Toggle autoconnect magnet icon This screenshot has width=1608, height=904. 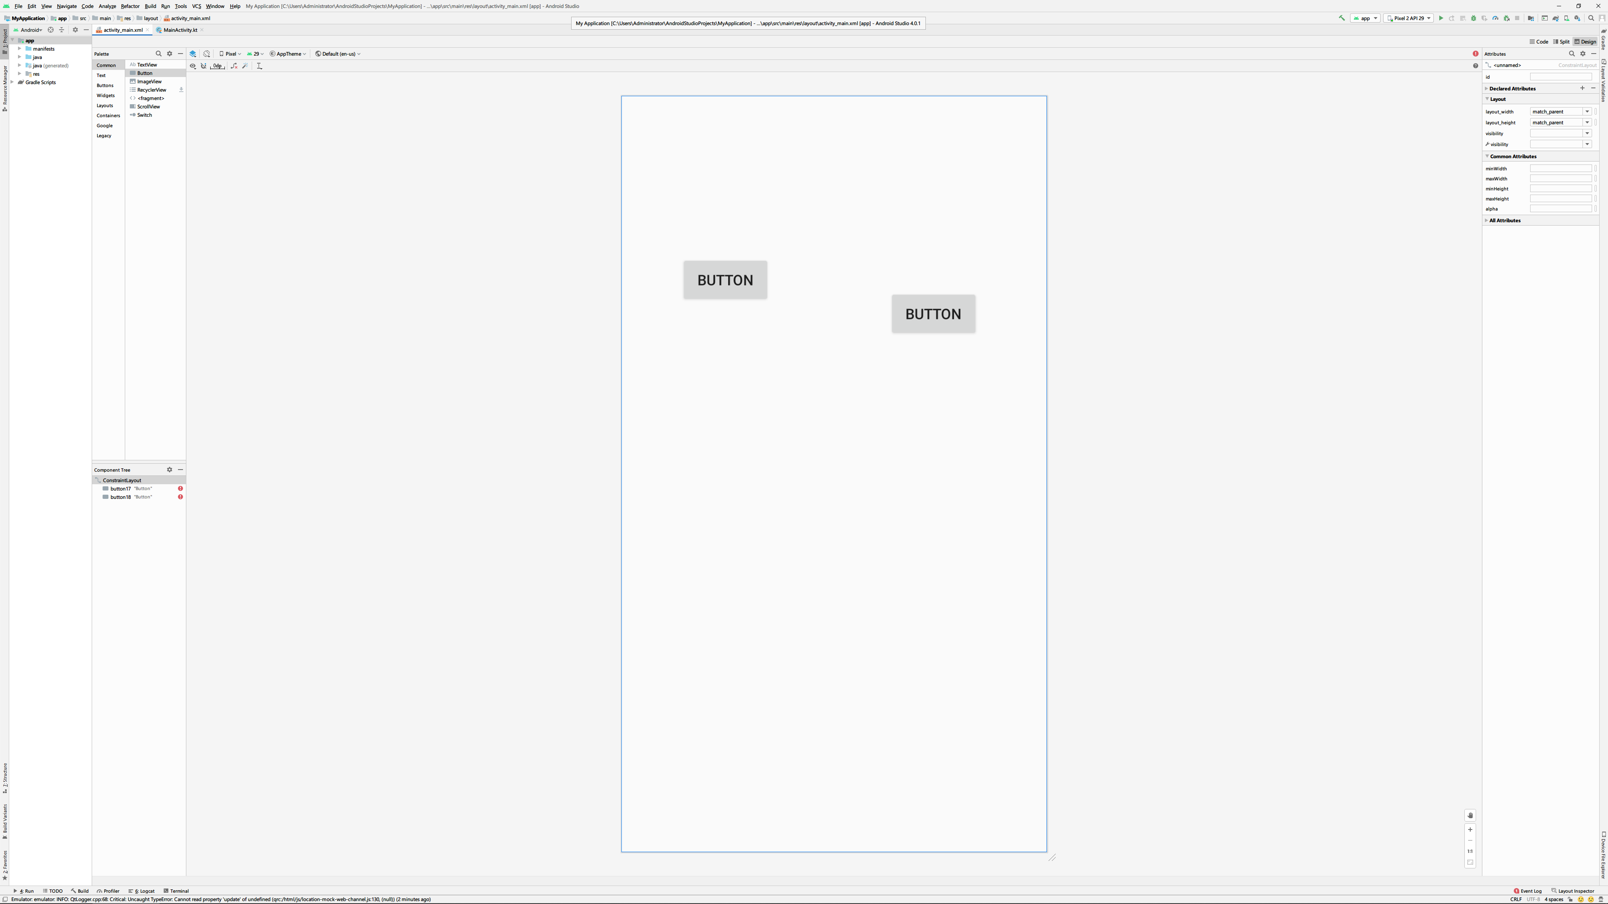(204, 66)
